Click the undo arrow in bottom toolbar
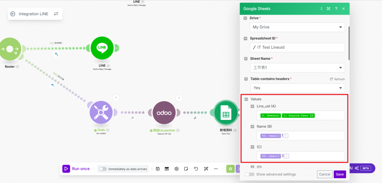The width and height of the screenshot is (382, 183). [x=196, y=169]
